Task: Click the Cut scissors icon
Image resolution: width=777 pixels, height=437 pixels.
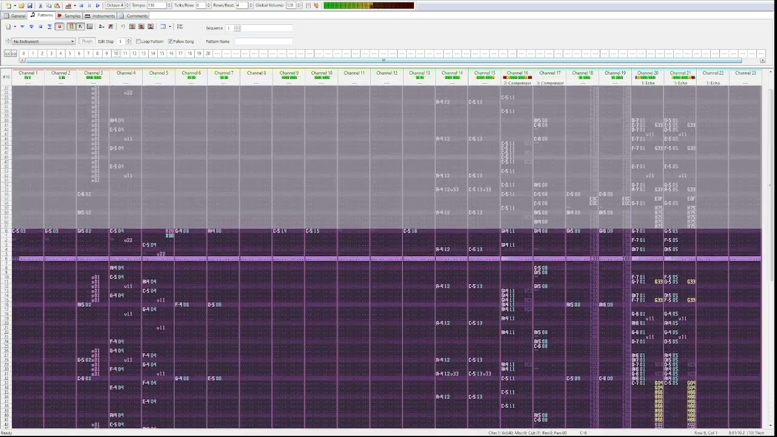Action: click(40, 5)
